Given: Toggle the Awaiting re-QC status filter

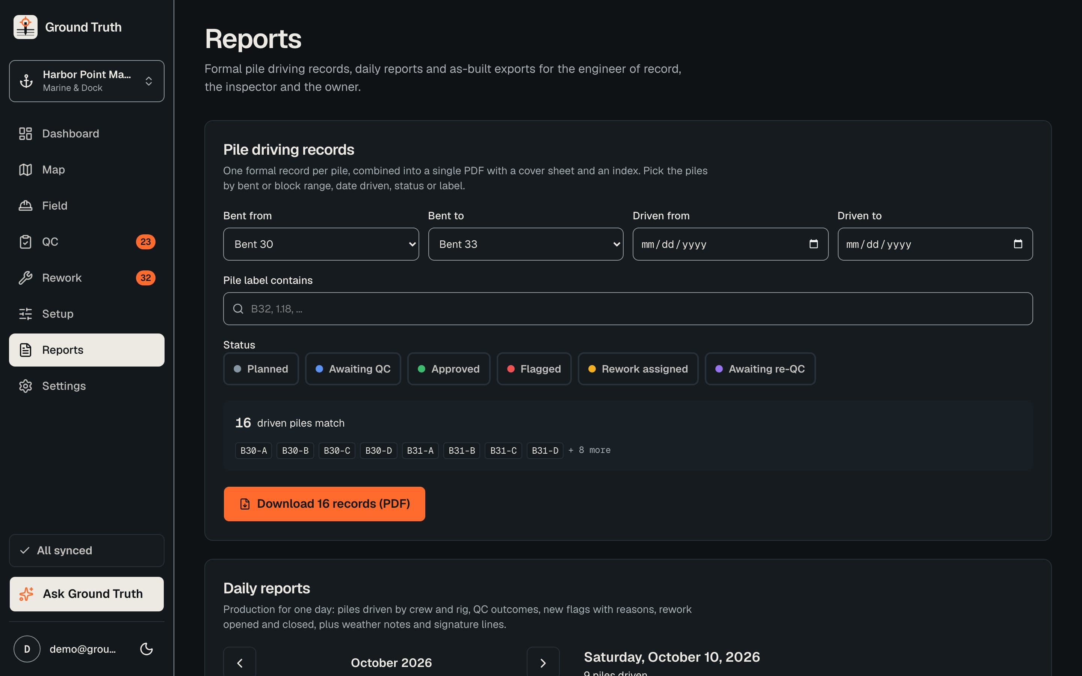Looking at the screenshot, I should point(760,369).
